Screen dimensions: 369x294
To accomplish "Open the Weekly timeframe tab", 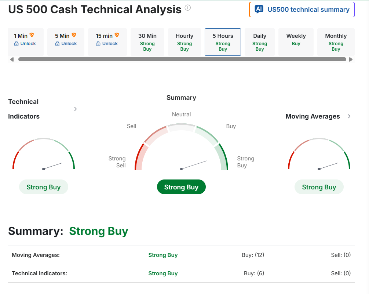I will point(296,42).
